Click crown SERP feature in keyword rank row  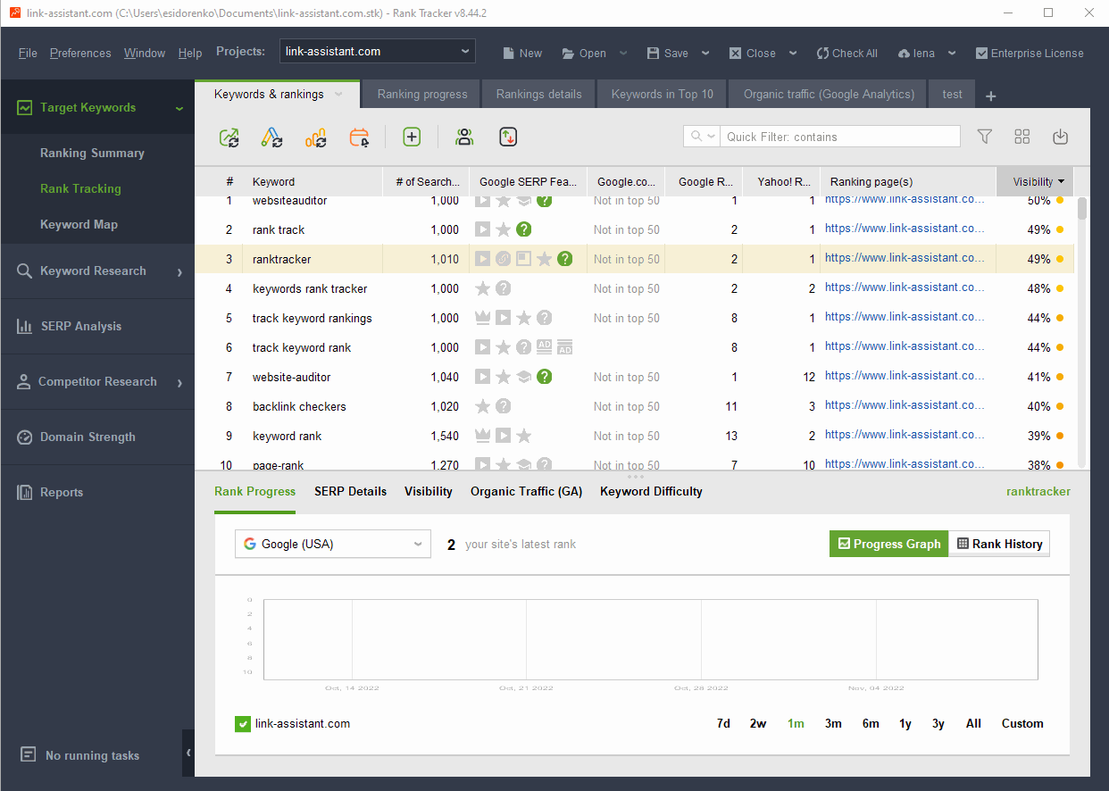point(483,436)
